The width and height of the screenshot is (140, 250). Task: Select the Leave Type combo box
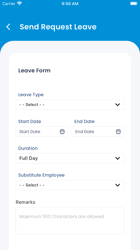tap(70, 104)
